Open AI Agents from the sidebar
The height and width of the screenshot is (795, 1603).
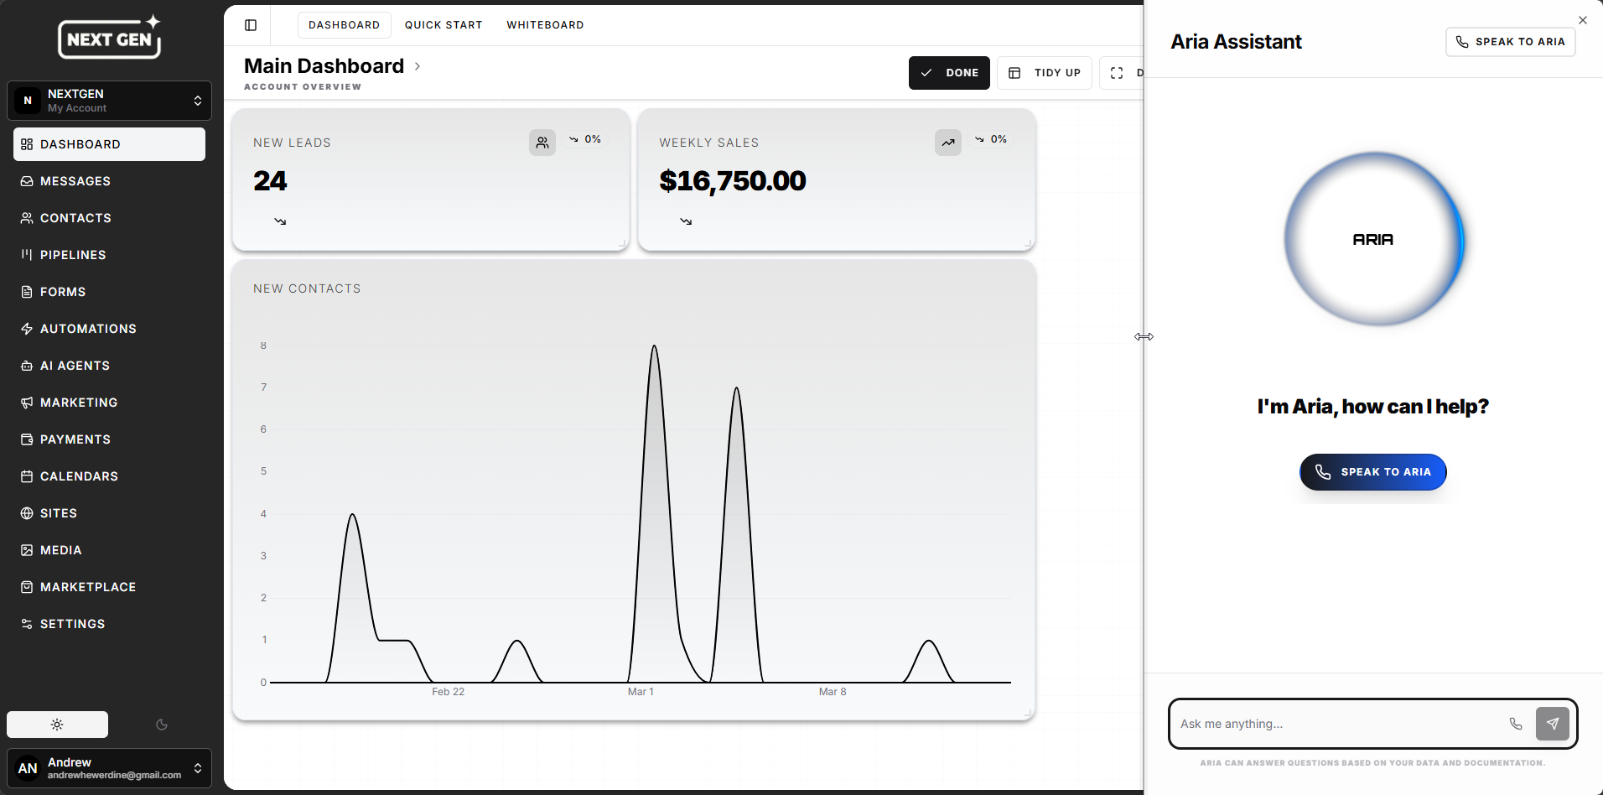pos(75,366)
